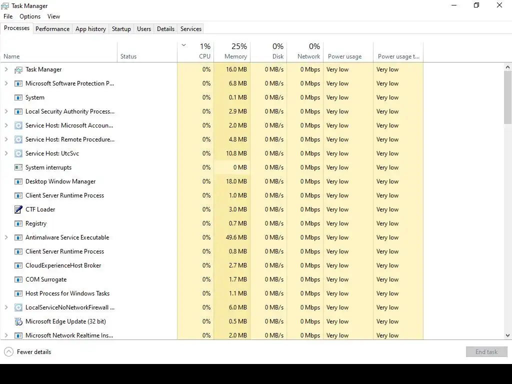The height and width of the screenshot is (384, 512).
Task: Click the Antimalware Service Executable icon
Action: point(18,237)
